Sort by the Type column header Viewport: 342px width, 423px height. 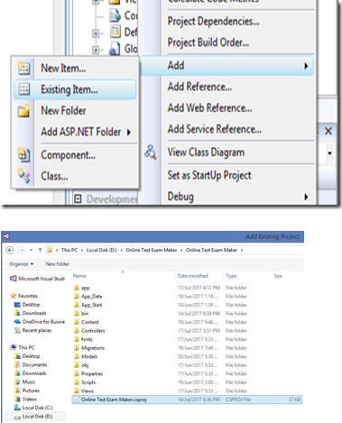pyautogui.click(x=231, y=276)
